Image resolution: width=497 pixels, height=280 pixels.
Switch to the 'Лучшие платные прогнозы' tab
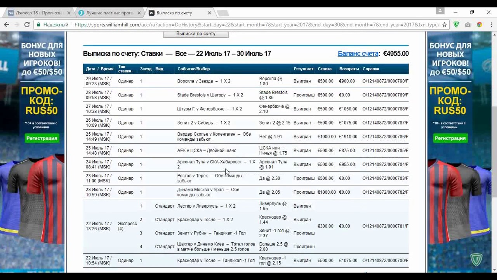click(109, 13)
